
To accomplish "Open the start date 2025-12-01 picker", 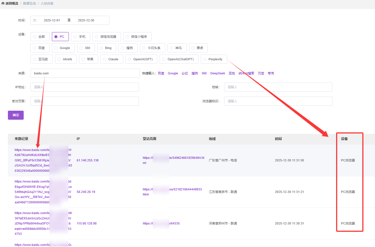I will click(x=52, y=20).
